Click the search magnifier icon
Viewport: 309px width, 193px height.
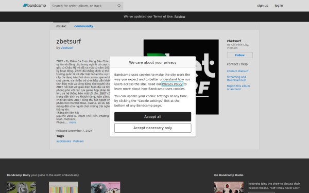(x=119, y=6)
